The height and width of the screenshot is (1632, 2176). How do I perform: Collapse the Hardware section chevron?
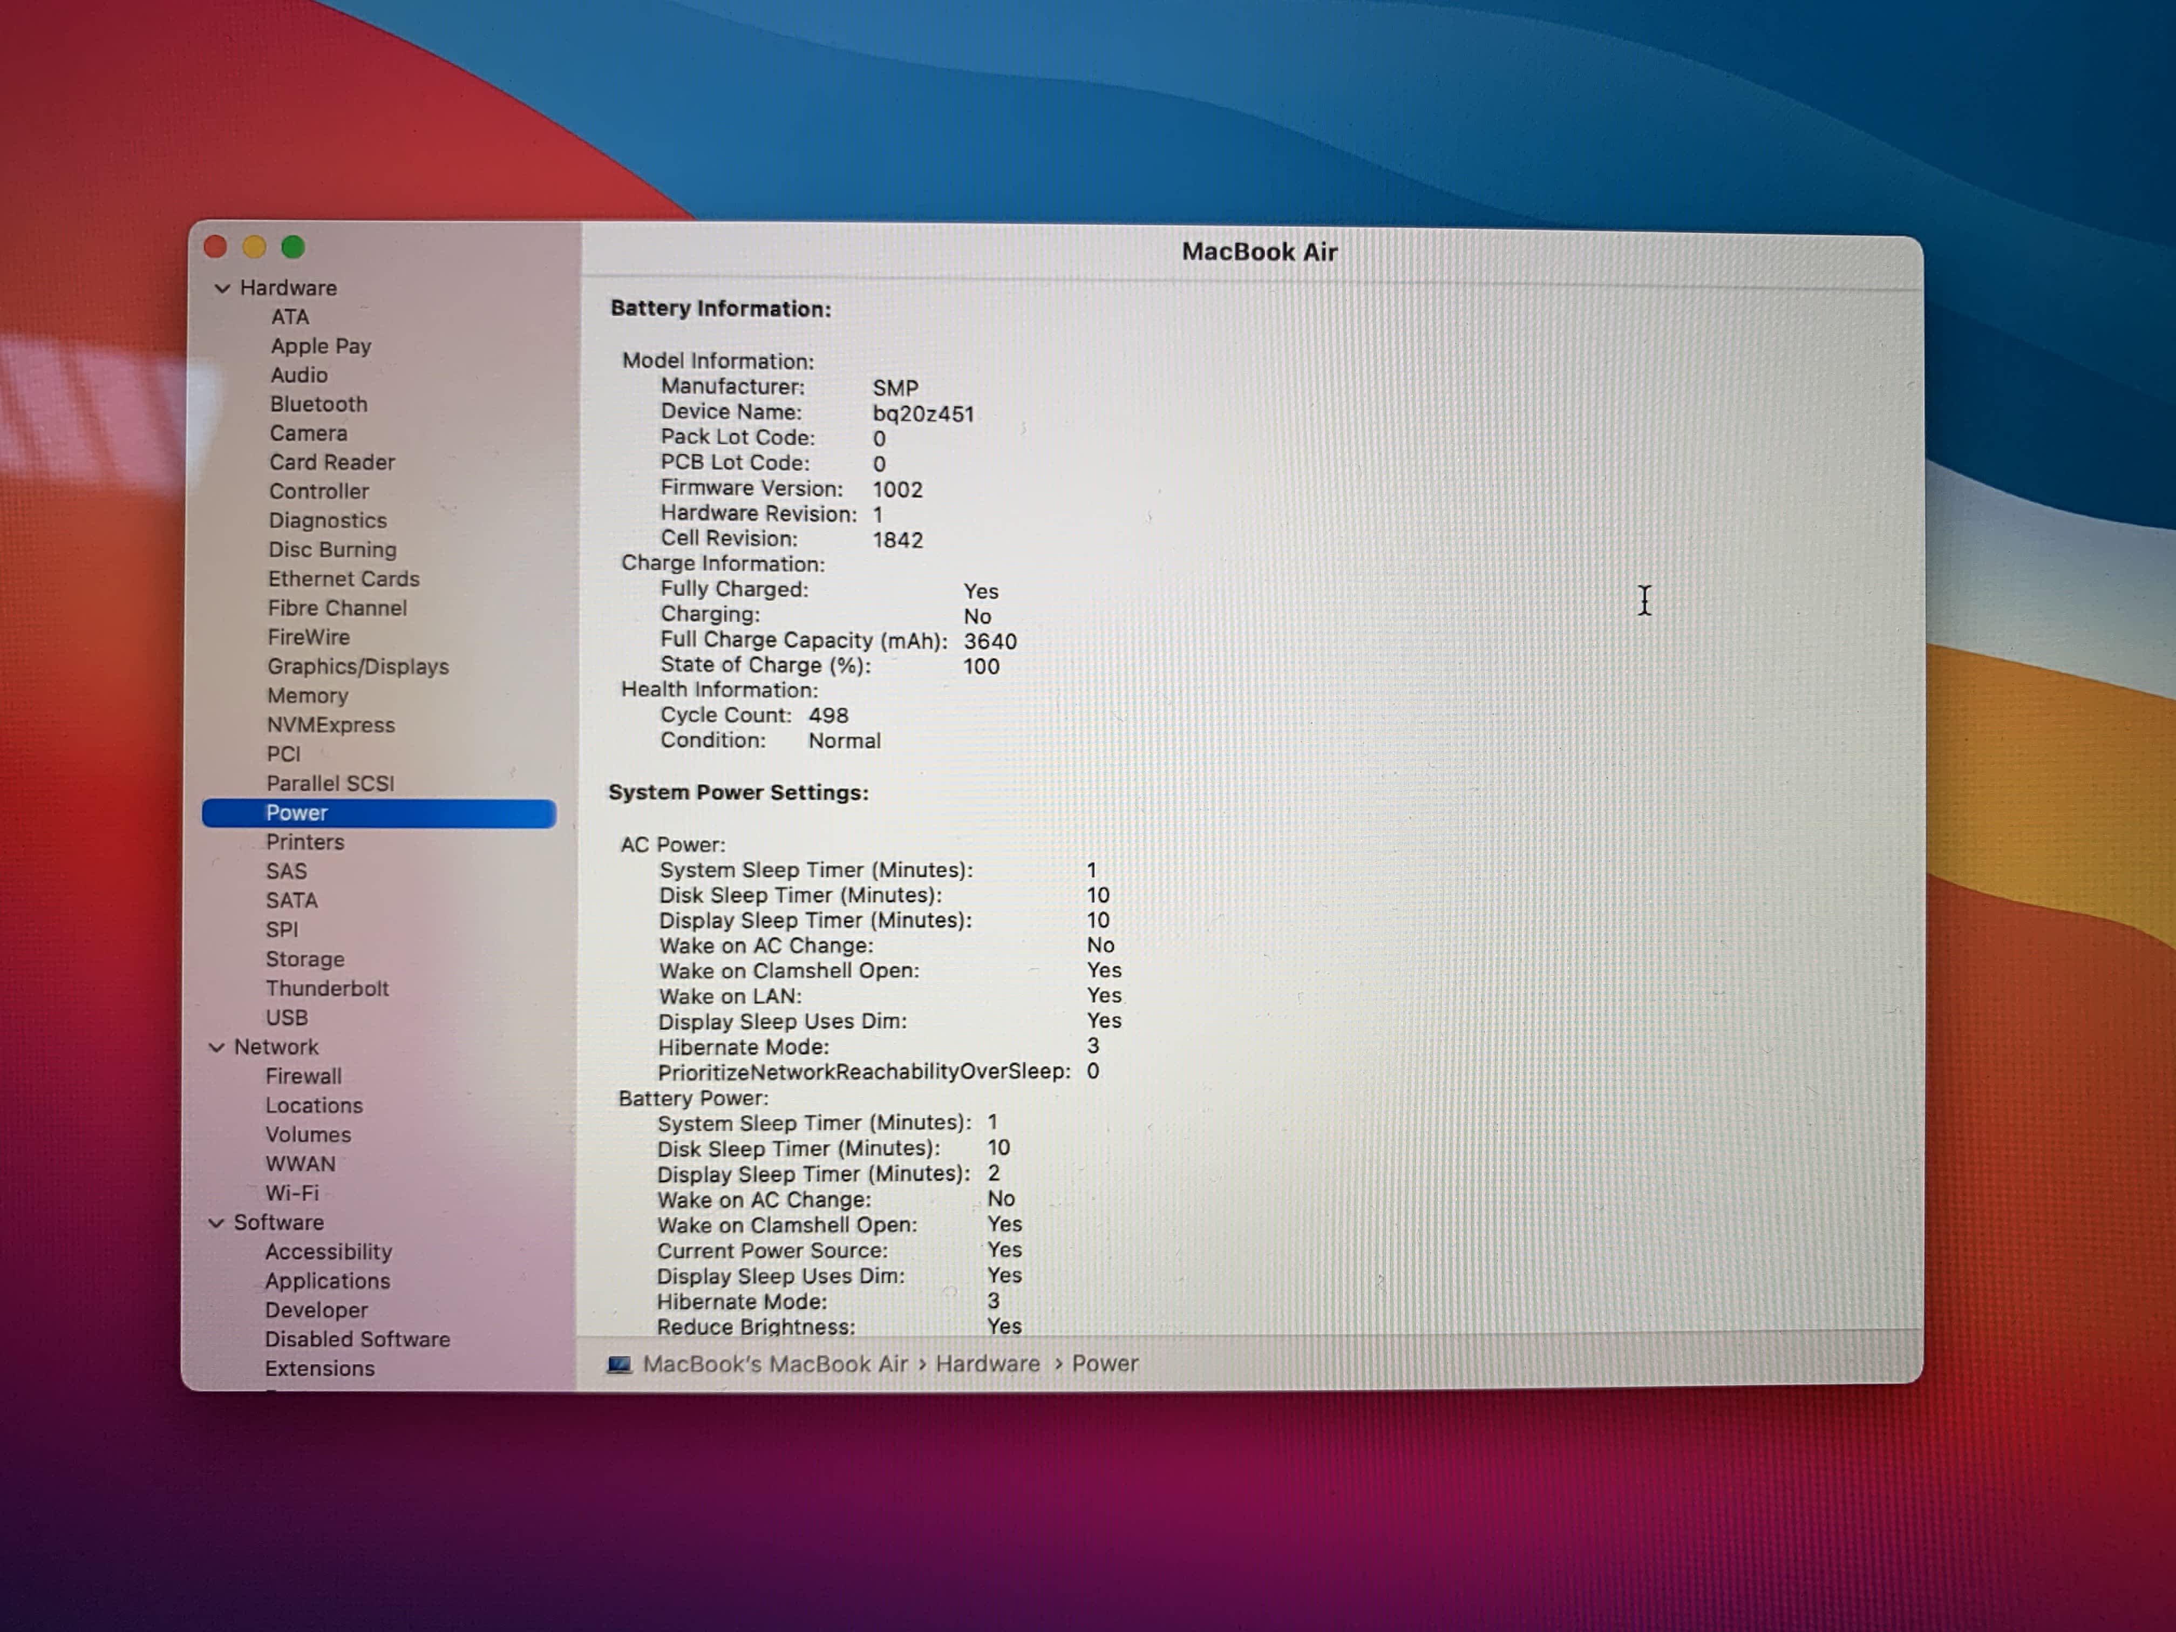coord(222,288)
